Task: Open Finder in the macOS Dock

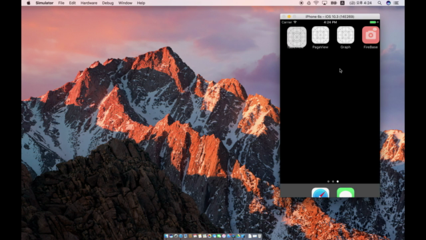Action: point(166,236)
